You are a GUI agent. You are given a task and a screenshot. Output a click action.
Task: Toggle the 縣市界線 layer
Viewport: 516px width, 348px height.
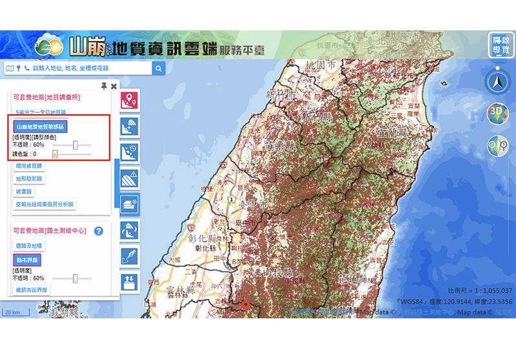pos(28,260)
